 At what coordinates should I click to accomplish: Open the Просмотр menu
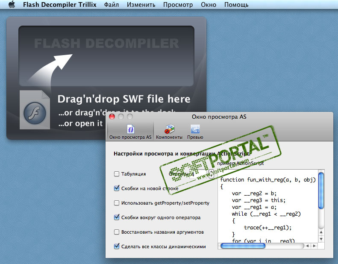pos(178,5)
